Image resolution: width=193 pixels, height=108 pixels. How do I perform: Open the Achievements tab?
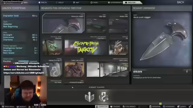point(115,2)
